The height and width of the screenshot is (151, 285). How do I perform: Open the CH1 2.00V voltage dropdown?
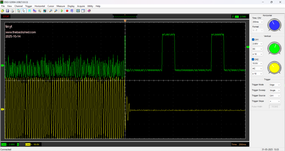[x=257, y=44]
